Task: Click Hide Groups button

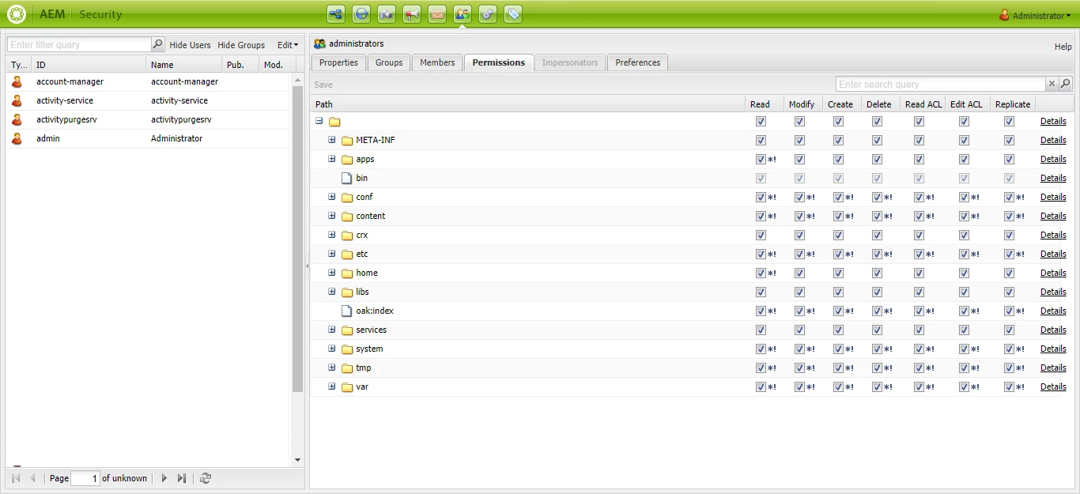Action: tap(241, 45)
